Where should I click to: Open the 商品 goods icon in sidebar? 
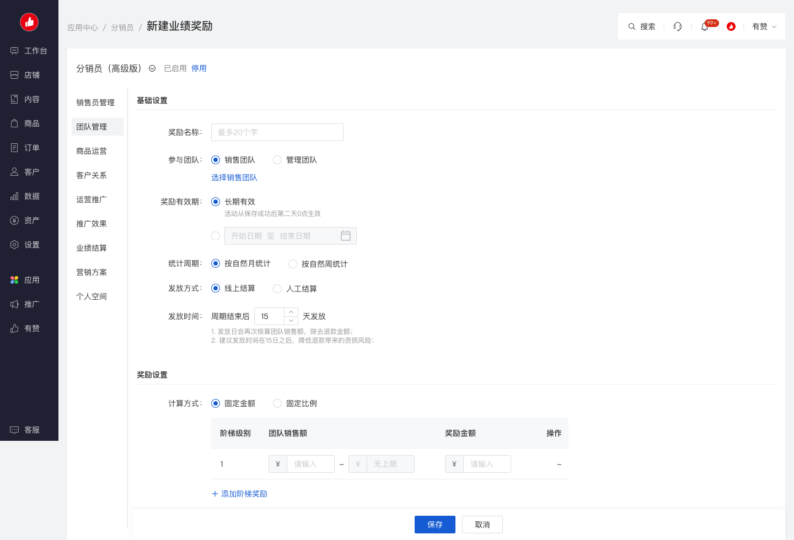coord(14,123)
